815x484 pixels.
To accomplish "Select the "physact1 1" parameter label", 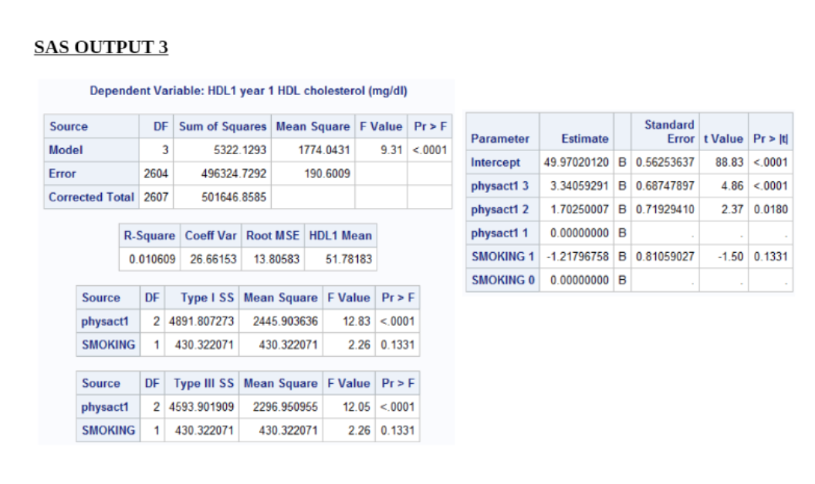I will [x=499, y=234].
